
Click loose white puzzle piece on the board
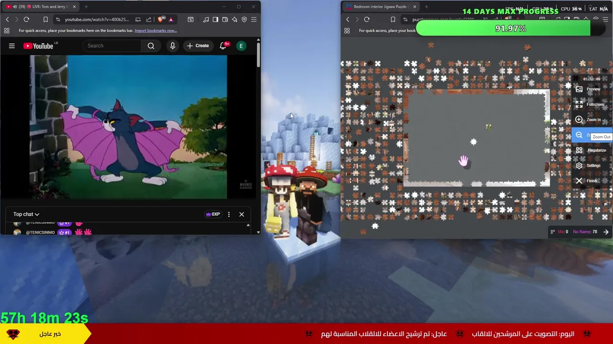coord(473,142)
